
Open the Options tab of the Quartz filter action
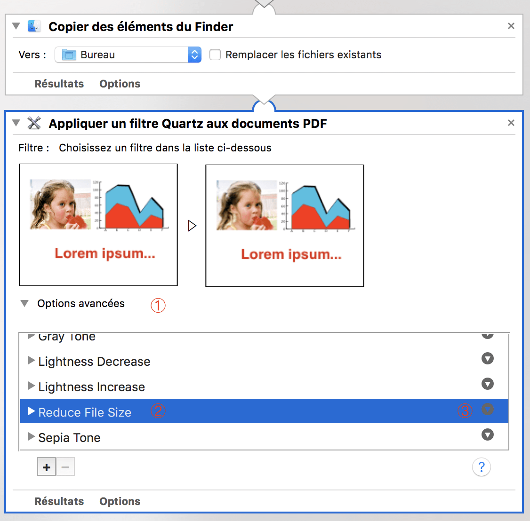click(120, 501)
